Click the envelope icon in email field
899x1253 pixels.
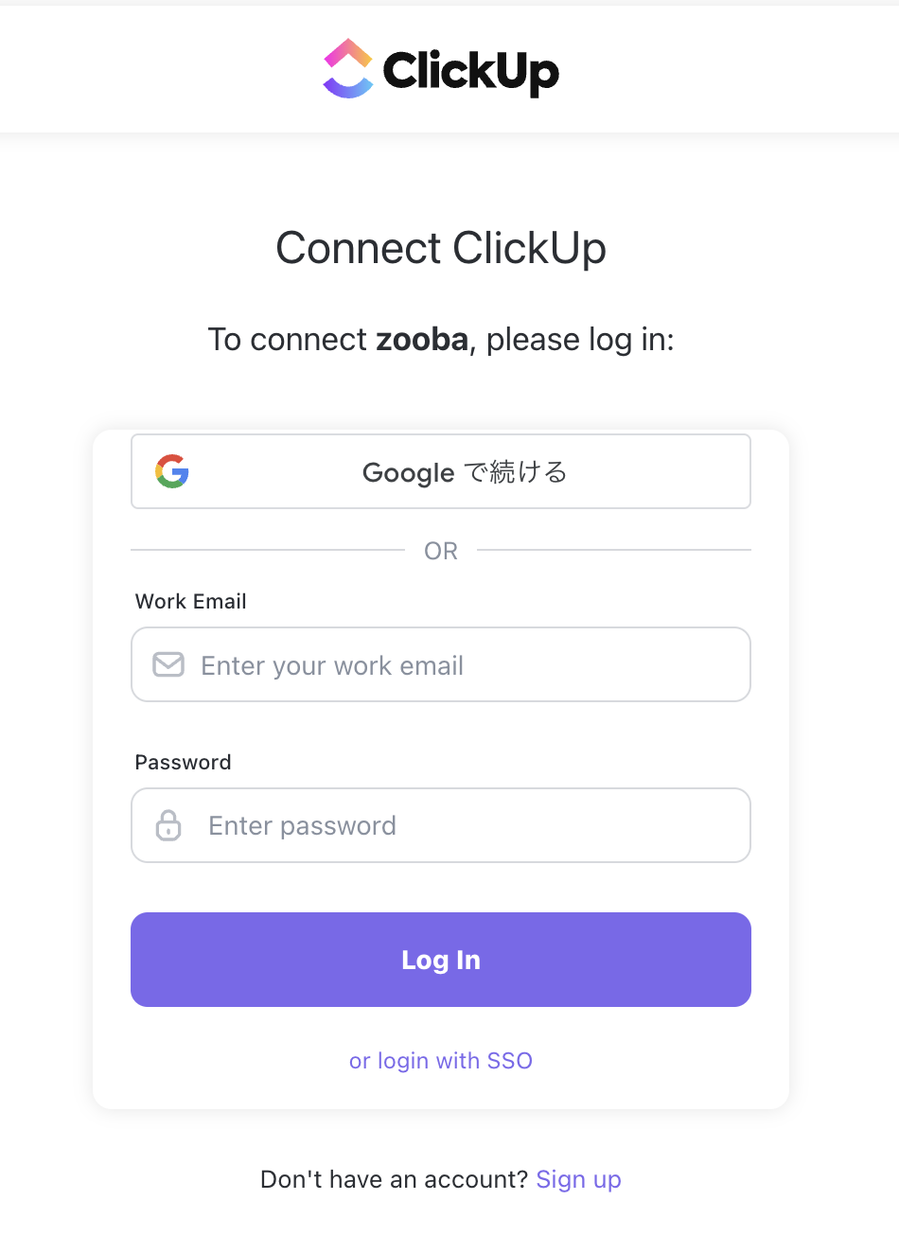pos(168,664)
